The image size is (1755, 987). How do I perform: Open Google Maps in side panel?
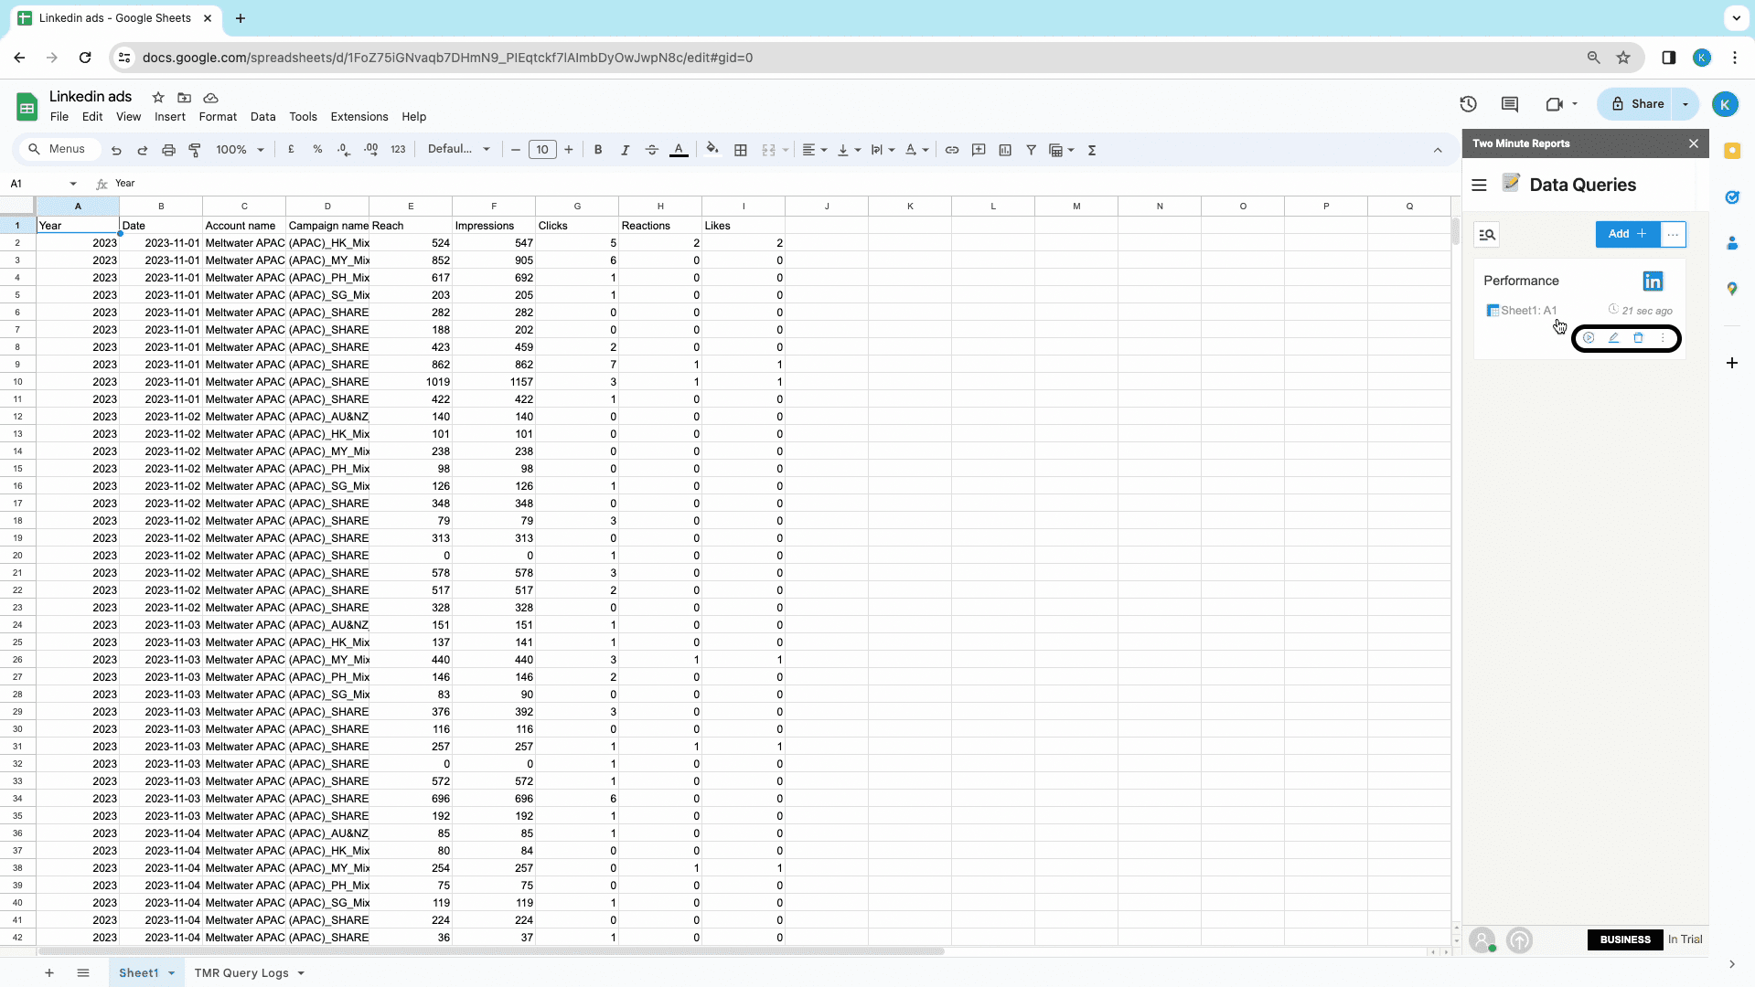point(1732,289)
